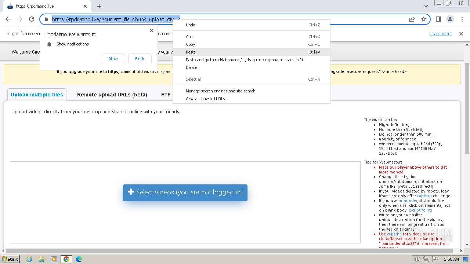The image size is (470, 264).
Task: Share this page using the share icon
Action: tap(412, 19)
